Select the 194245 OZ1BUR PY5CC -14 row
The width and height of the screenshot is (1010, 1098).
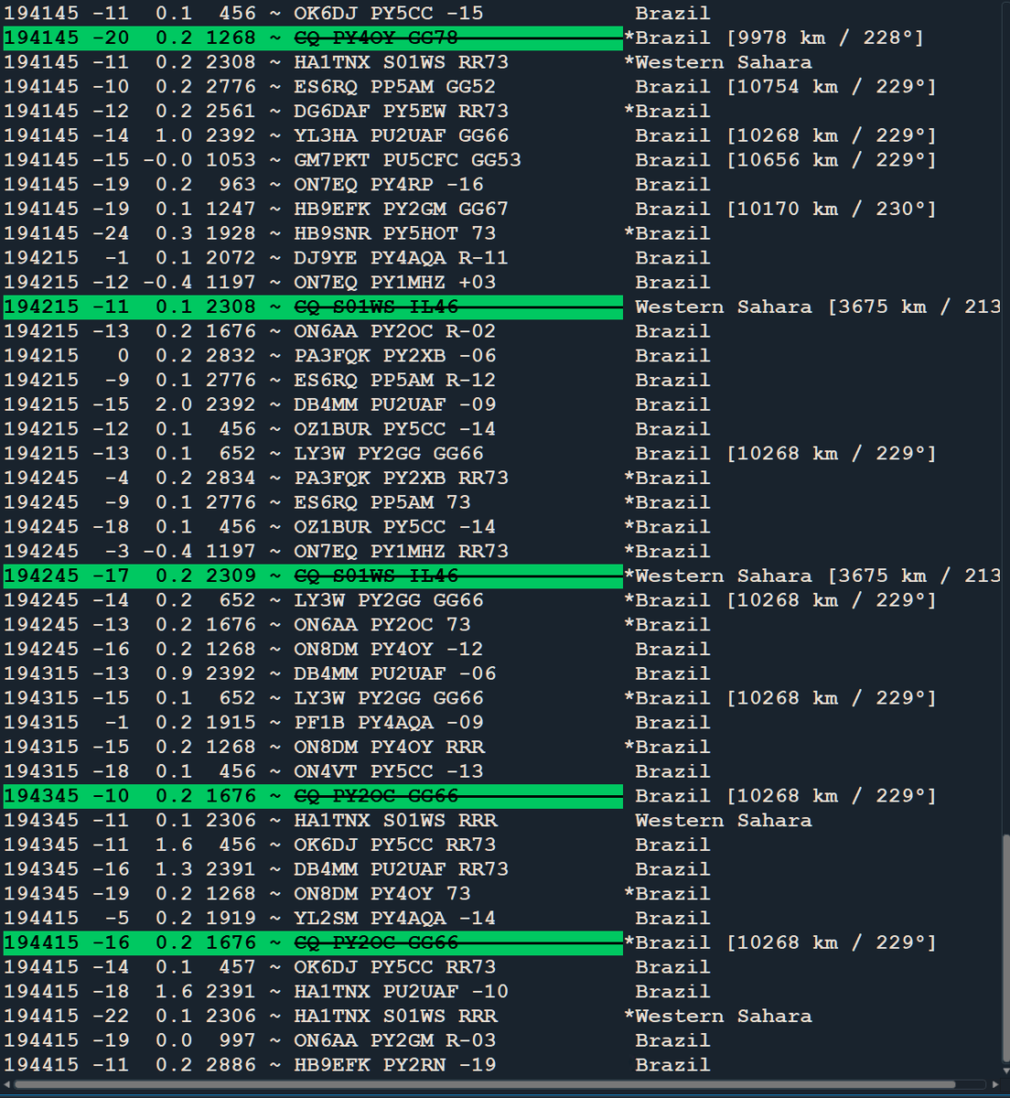(501, 527)
